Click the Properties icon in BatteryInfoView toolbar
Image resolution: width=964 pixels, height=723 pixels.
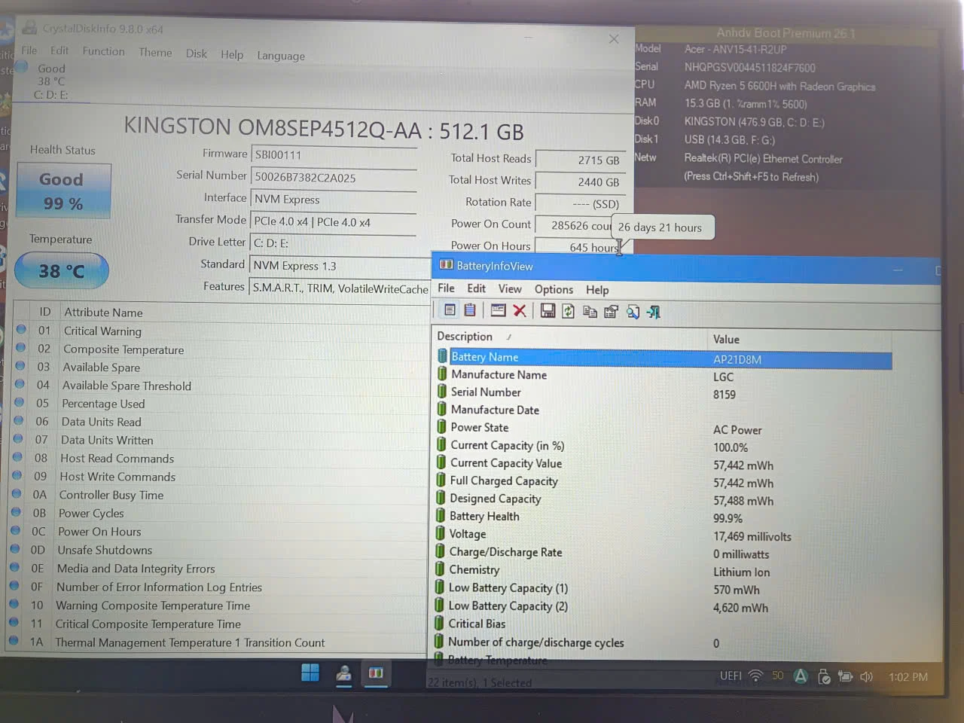[x=611, y=311]
